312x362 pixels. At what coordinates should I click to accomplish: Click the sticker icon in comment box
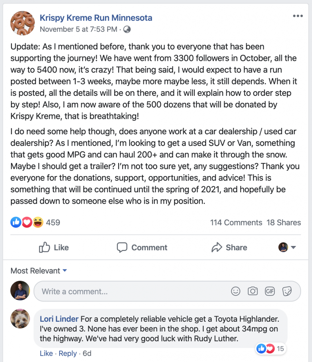(287, 291)
